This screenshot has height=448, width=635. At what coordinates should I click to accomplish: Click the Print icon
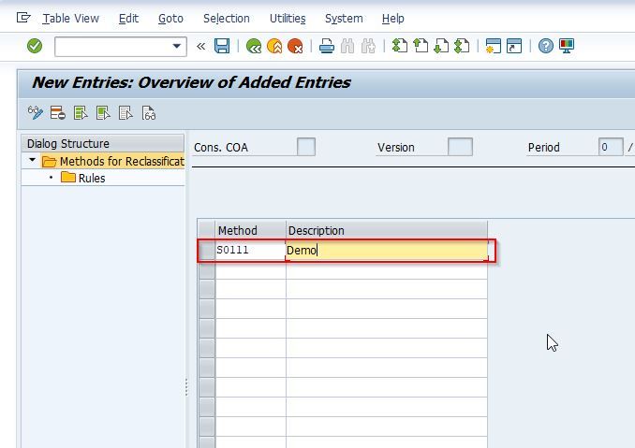click(327, 46)
